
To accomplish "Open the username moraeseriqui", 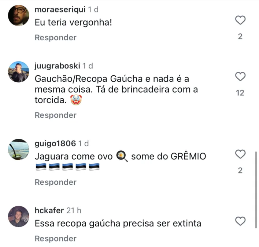I will (x=60, y=10).
